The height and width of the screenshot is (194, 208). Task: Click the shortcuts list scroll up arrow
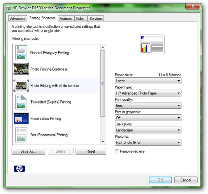103,47
